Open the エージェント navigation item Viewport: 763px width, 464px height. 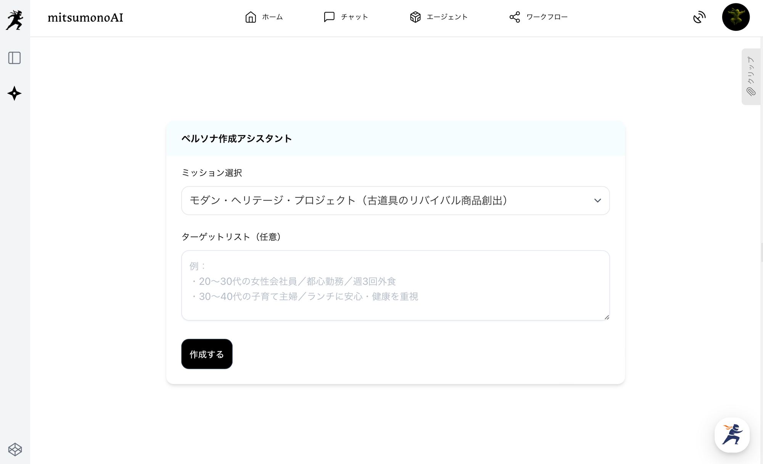pyautogui.click(x=447, y=17)
